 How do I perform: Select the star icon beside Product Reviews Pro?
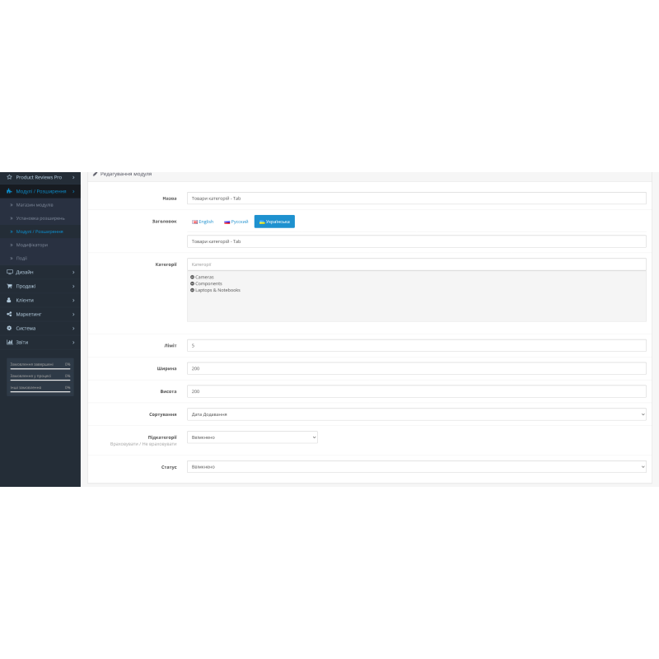(x=8, y=177)
